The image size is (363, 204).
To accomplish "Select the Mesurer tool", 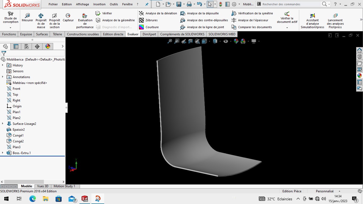I will 27,17.
